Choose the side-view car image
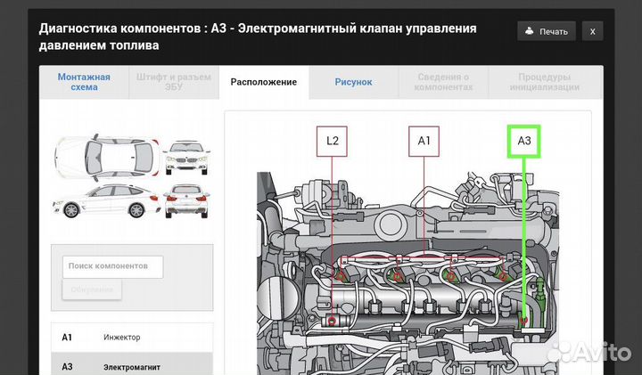Image resolution: width=642 pixels, height=375 pixels. click(x=105, y=202)
